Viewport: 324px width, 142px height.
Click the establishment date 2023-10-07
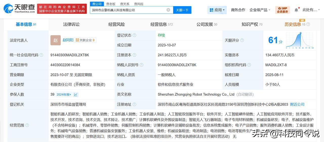[x=167, y=45]
